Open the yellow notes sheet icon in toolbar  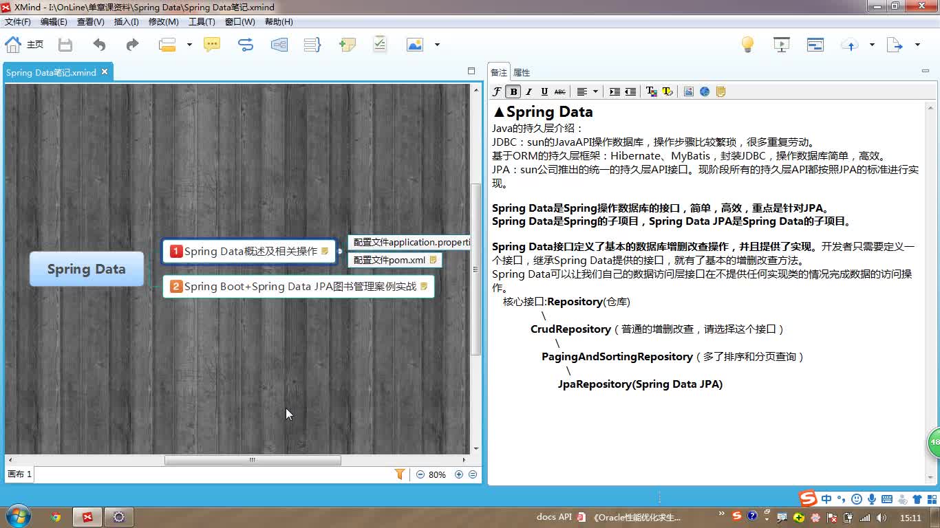721,91
